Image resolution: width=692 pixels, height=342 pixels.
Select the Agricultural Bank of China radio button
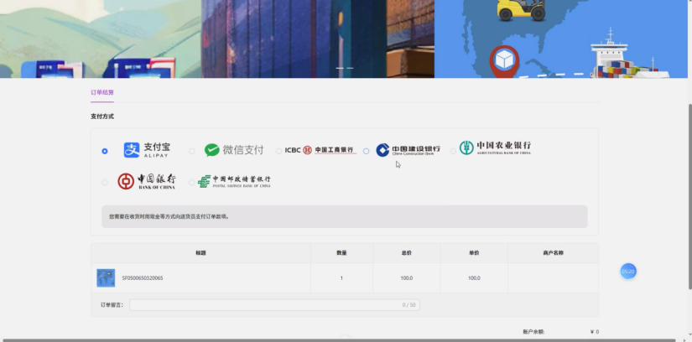[x=453, y=151]
